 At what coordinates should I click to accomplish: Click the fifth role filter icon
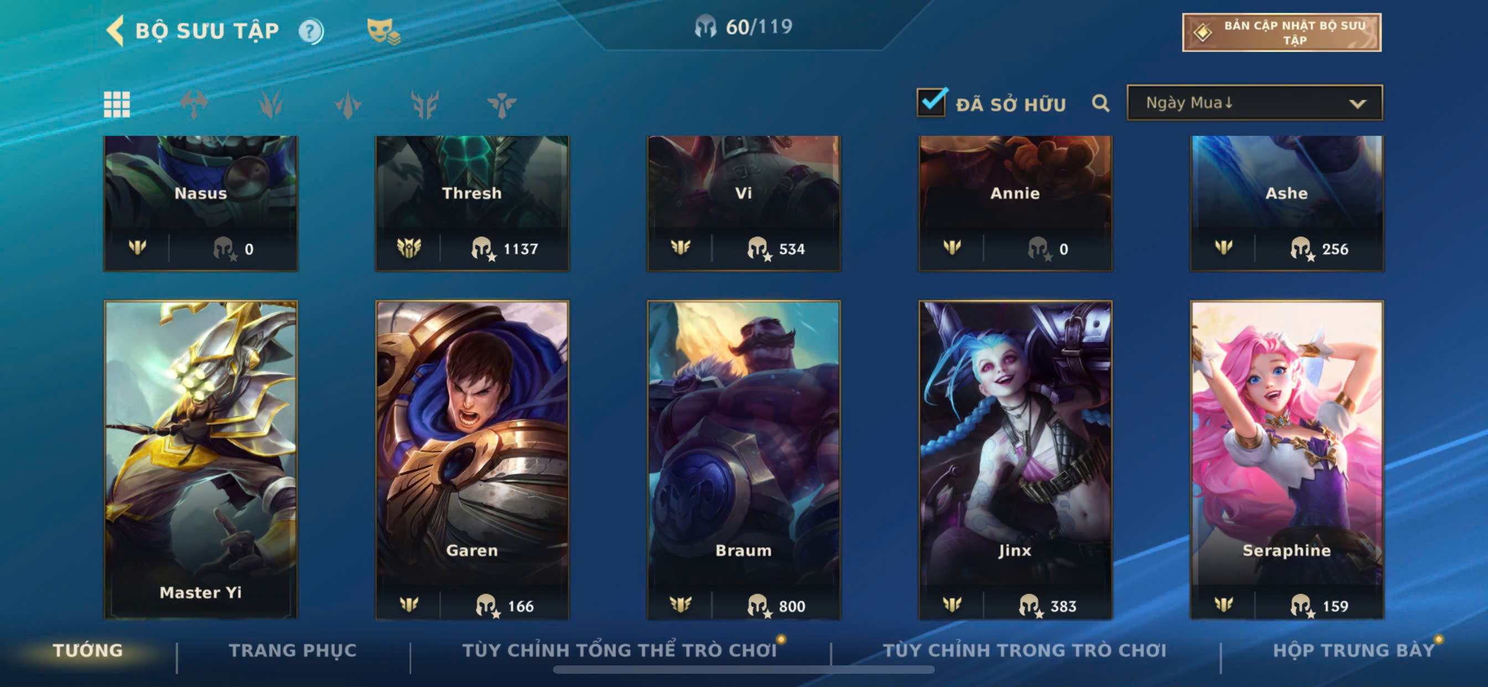point(502,105)
